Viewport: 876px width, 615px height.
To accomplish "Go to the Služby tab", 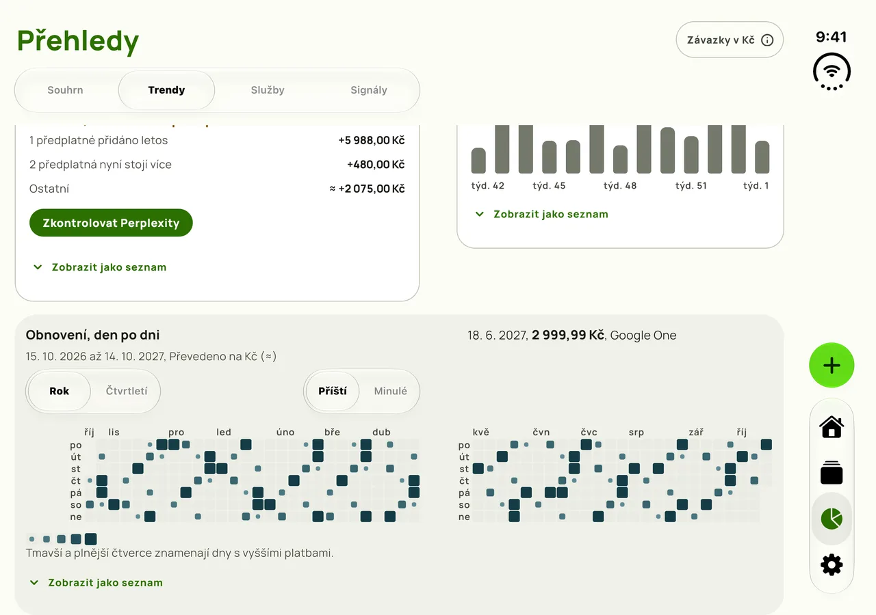I will pos(268,90).
